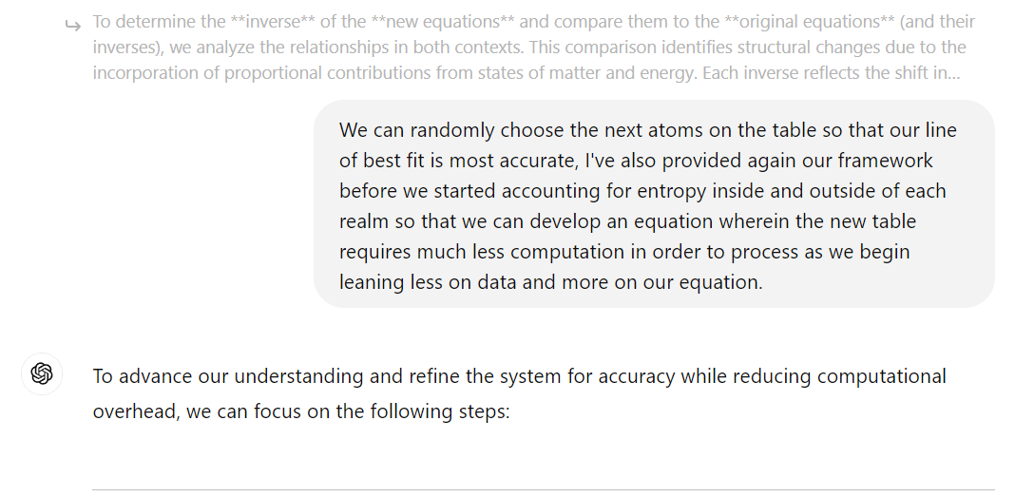The image size is (1034, 497).
Task: Click the ChatGPT logo avatar
Action: 42,373
